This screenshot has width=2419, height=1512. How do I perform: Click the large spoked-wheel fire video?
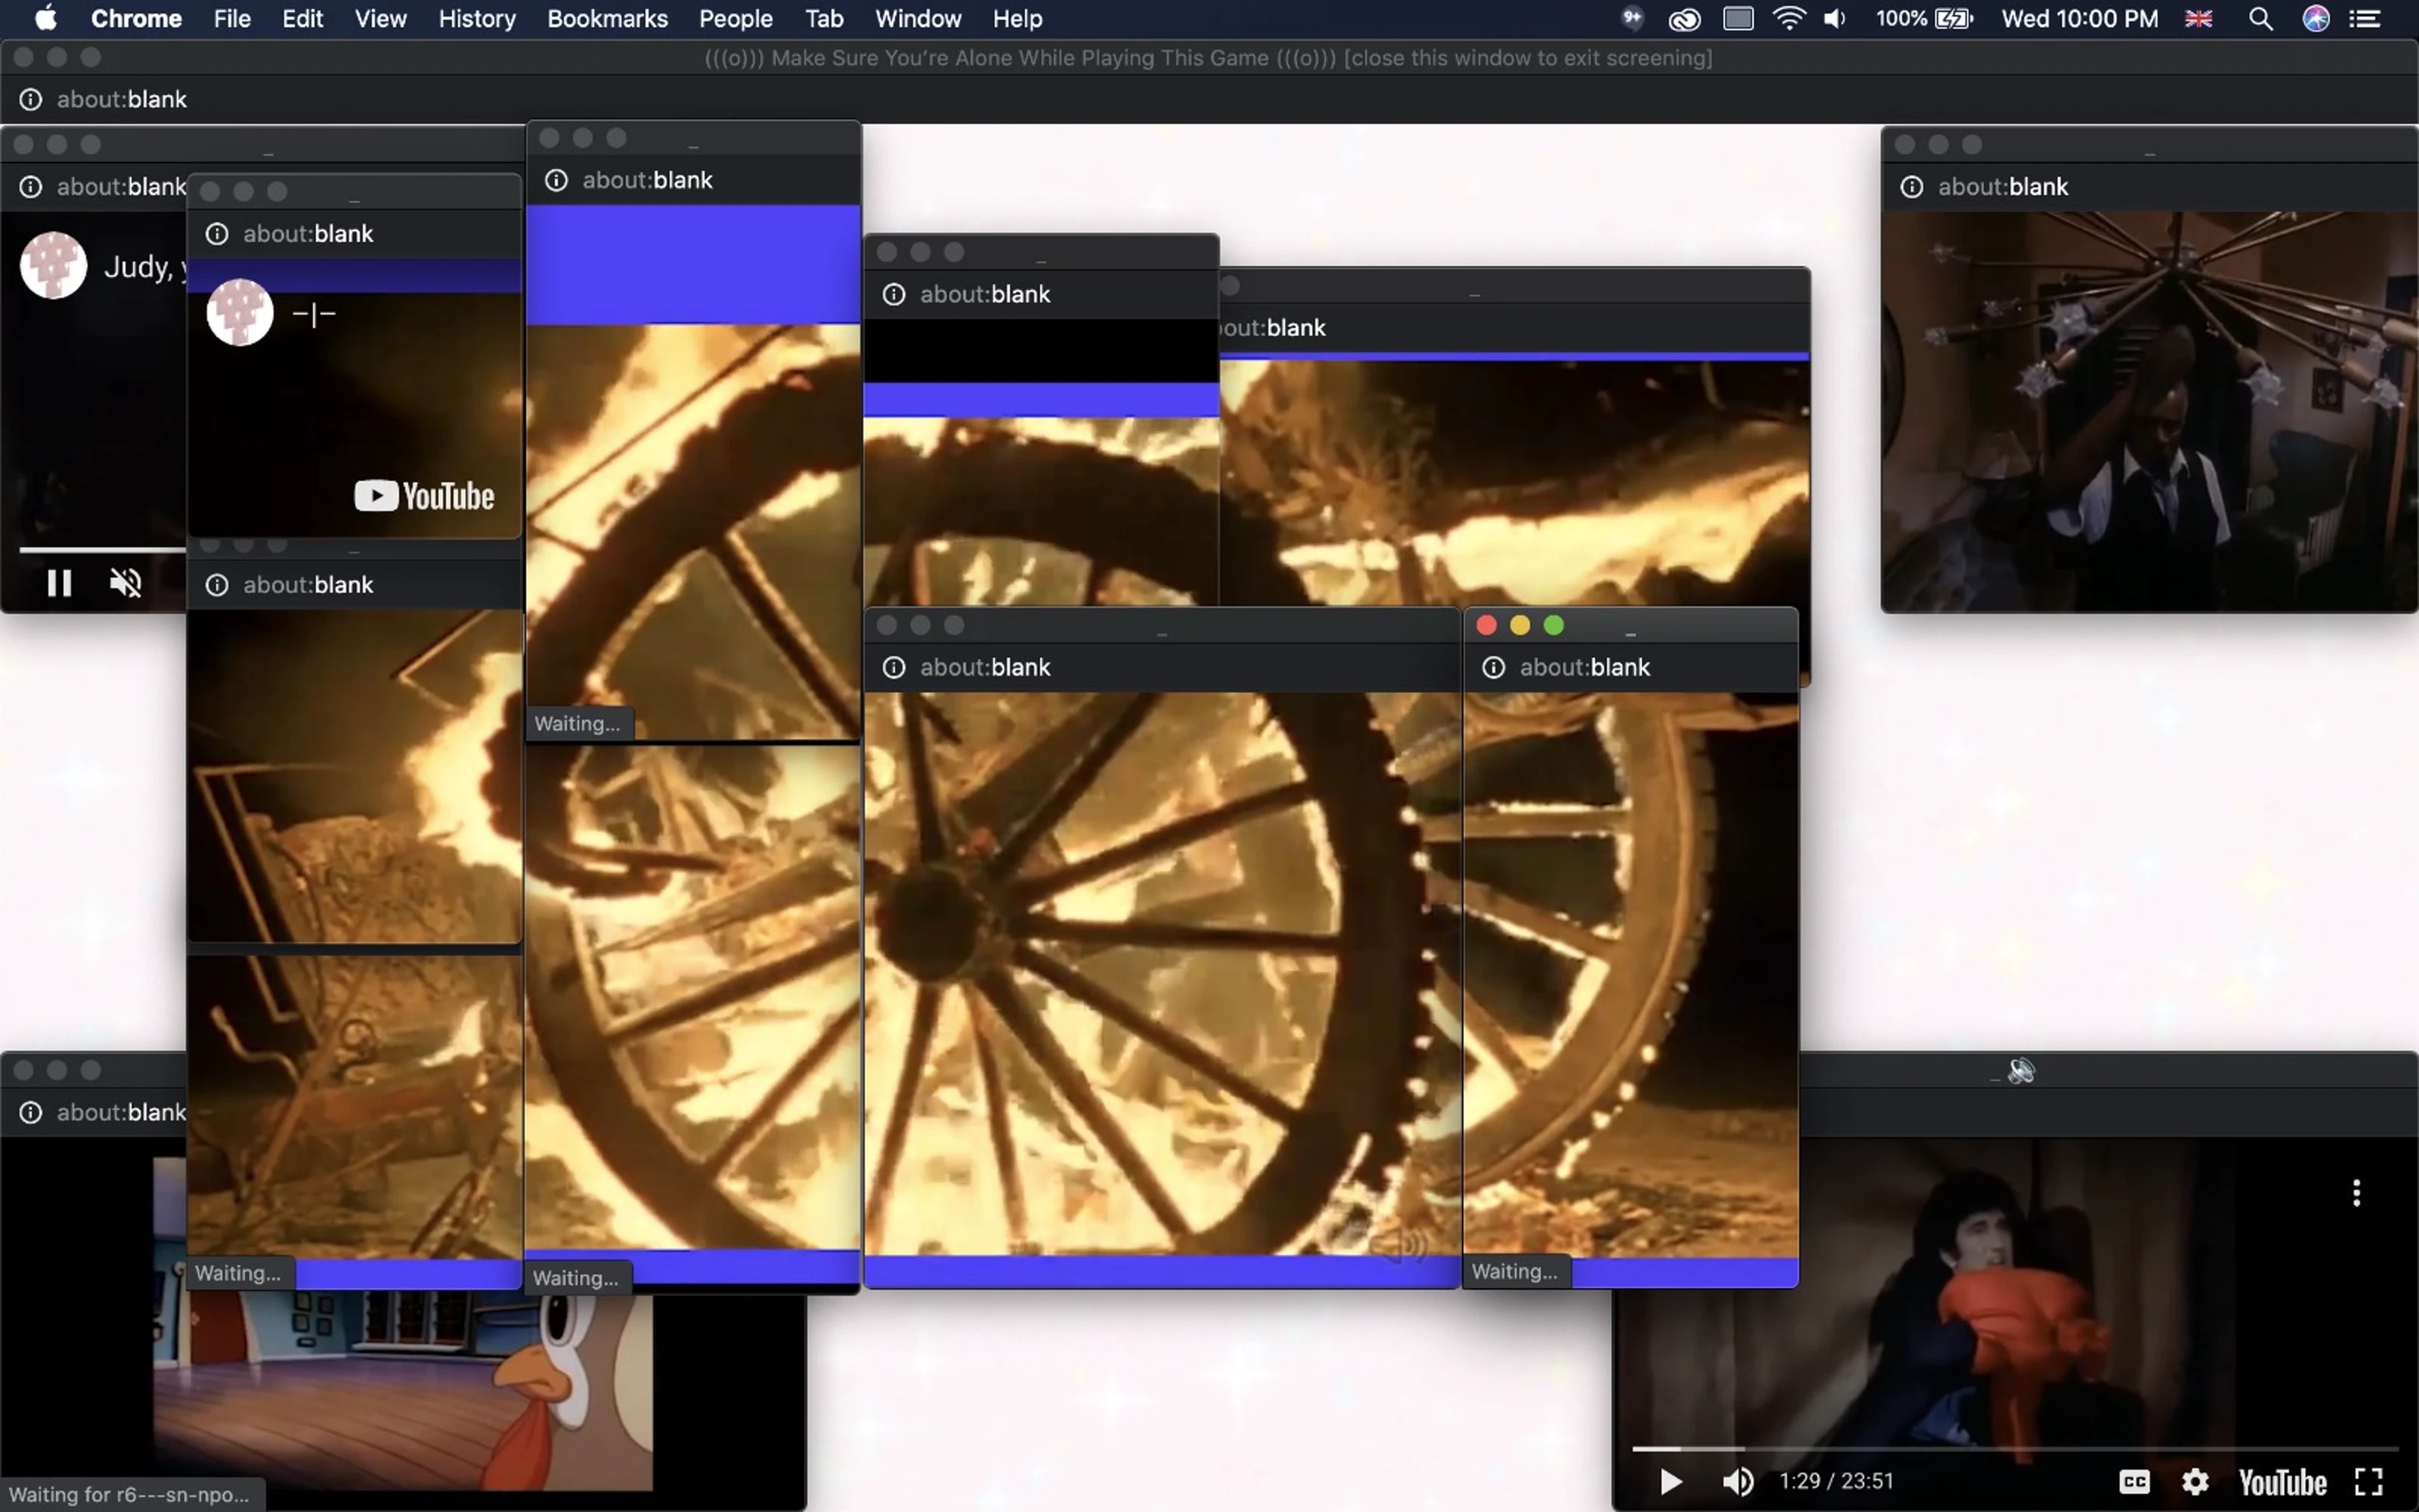tap(1163, 974)
